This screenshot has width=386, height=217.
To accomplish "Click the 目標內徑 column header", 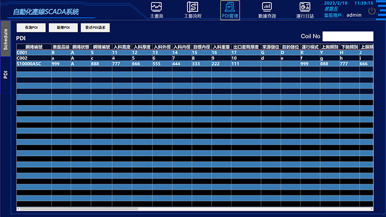I will click(x=202, y=47).
